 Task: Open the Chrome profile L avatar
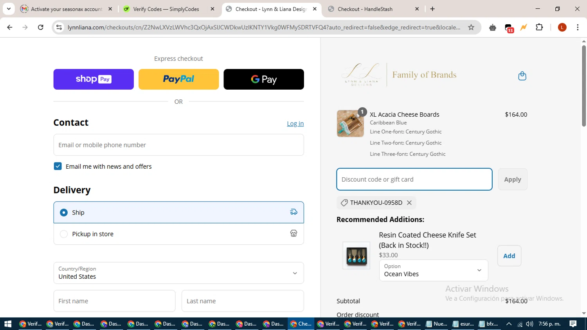562,27
